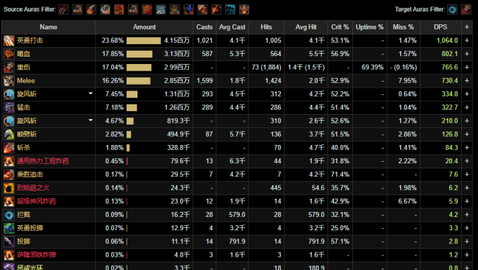The image size is (478, 270).
Task: Click the 猛击 ability icon
Action: click(x=9, y=107)
